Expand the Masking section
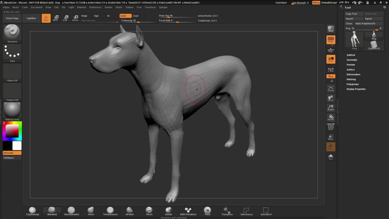The height and width of the screenshot is (219, 389). coord(351,79)
